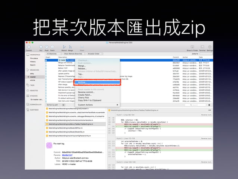Click the file icon in the diff header for TabBarEngine.m
This screenshot has width=238, height=179.
(109, 110)
